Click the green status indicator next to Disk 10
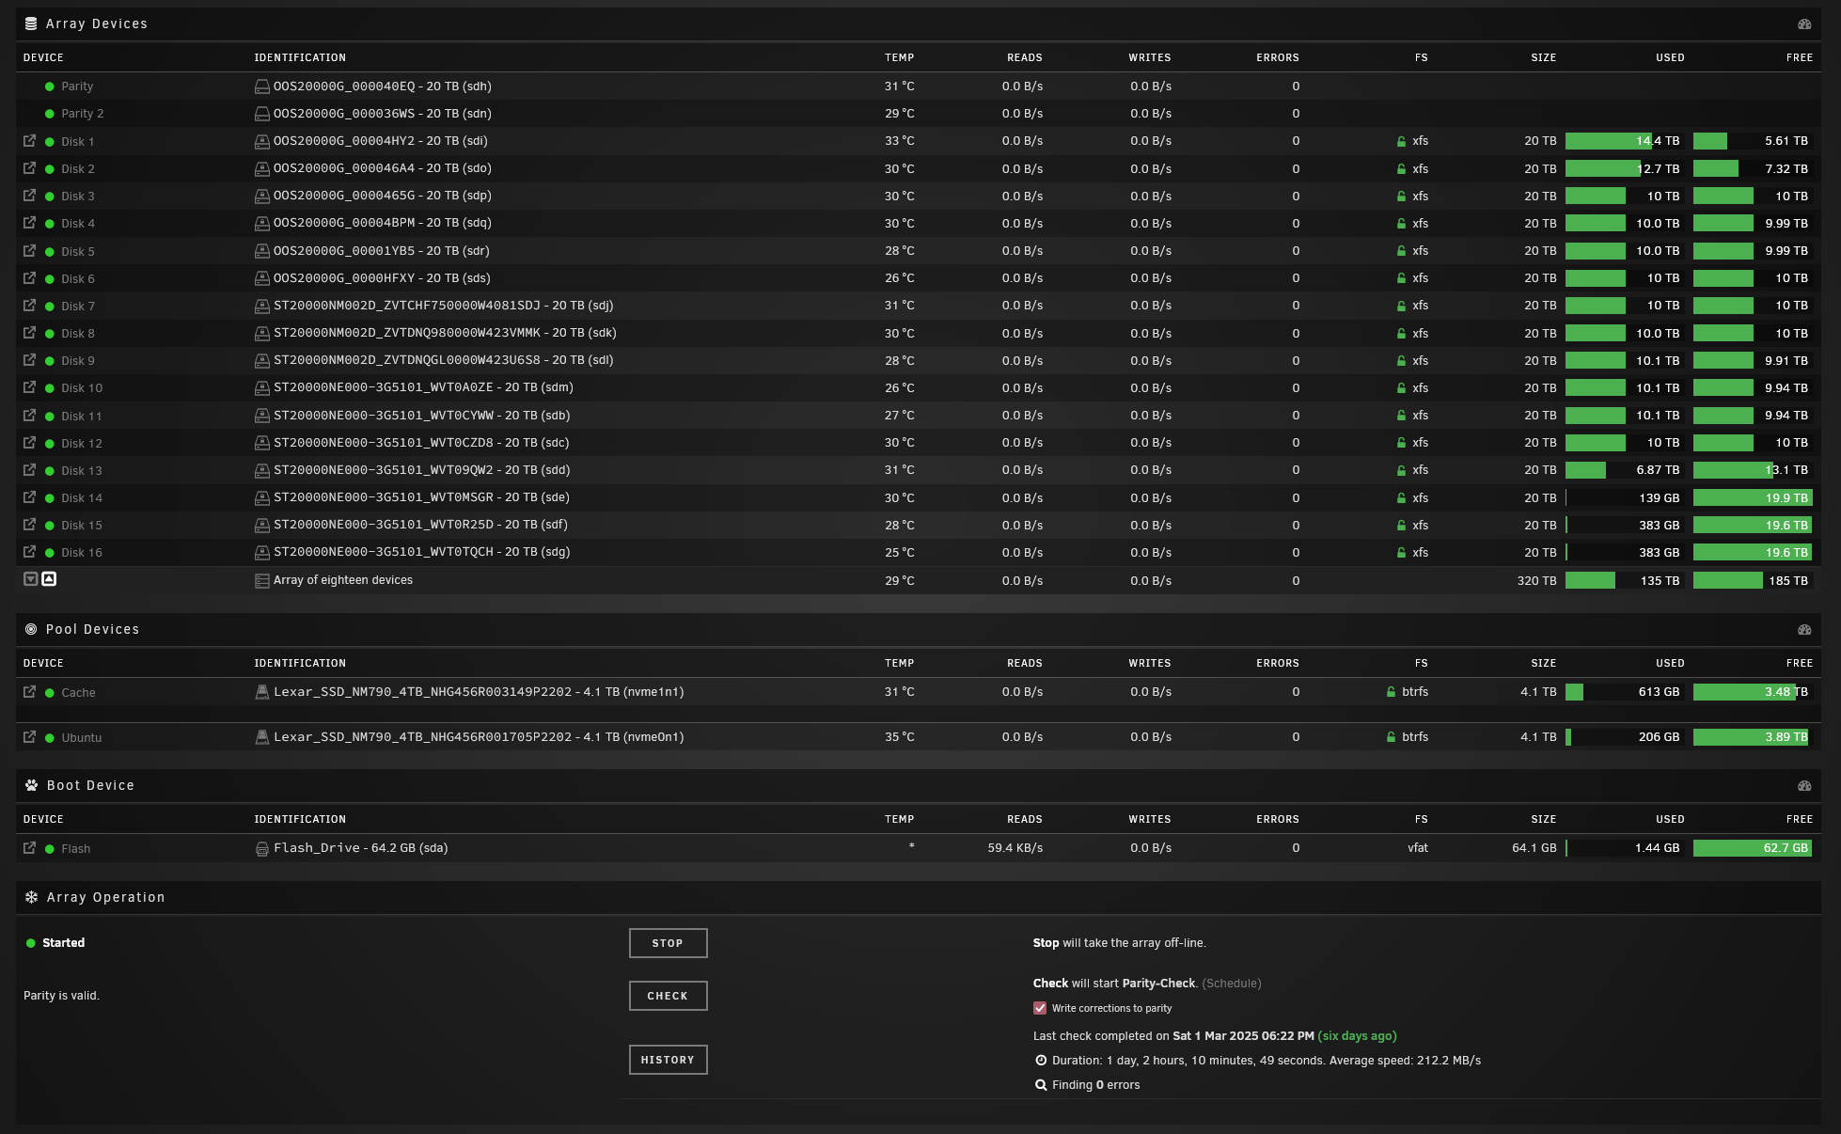This screenshot has height=1134, width=1841. [50, 387]
